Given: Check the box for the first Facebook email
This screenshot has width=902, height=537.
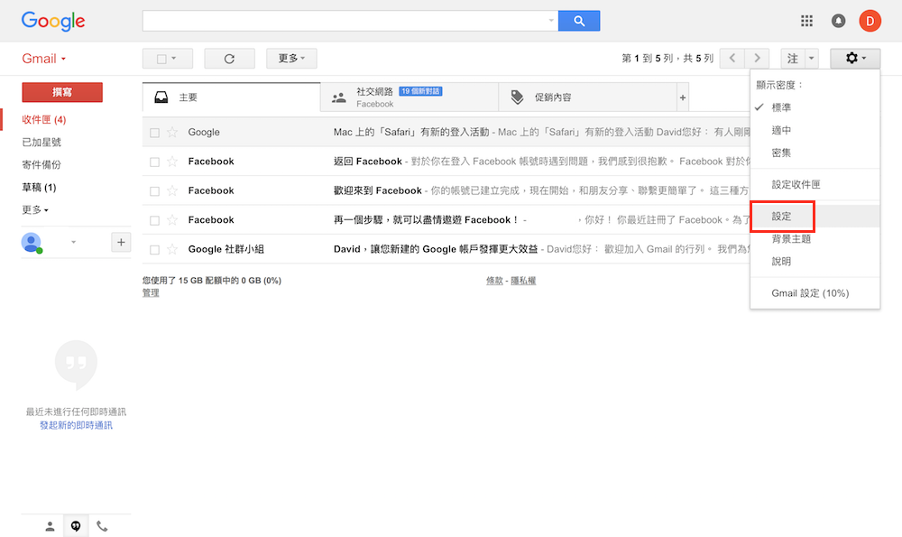Looking at the screenshot, I should coord(154,162).
